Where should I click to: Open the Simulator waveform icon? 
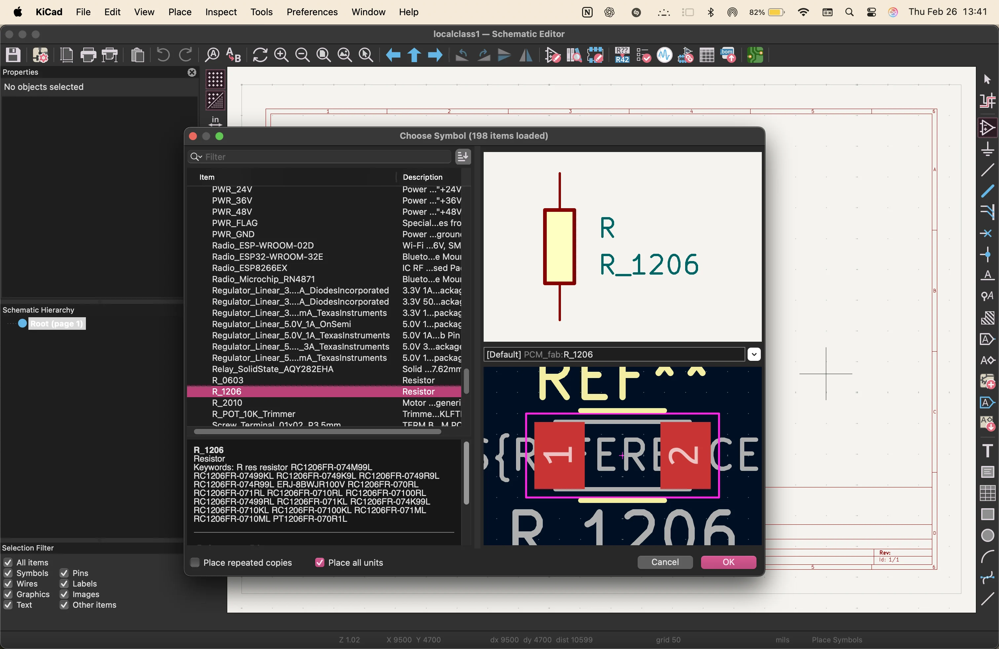(x=664, y=55)
